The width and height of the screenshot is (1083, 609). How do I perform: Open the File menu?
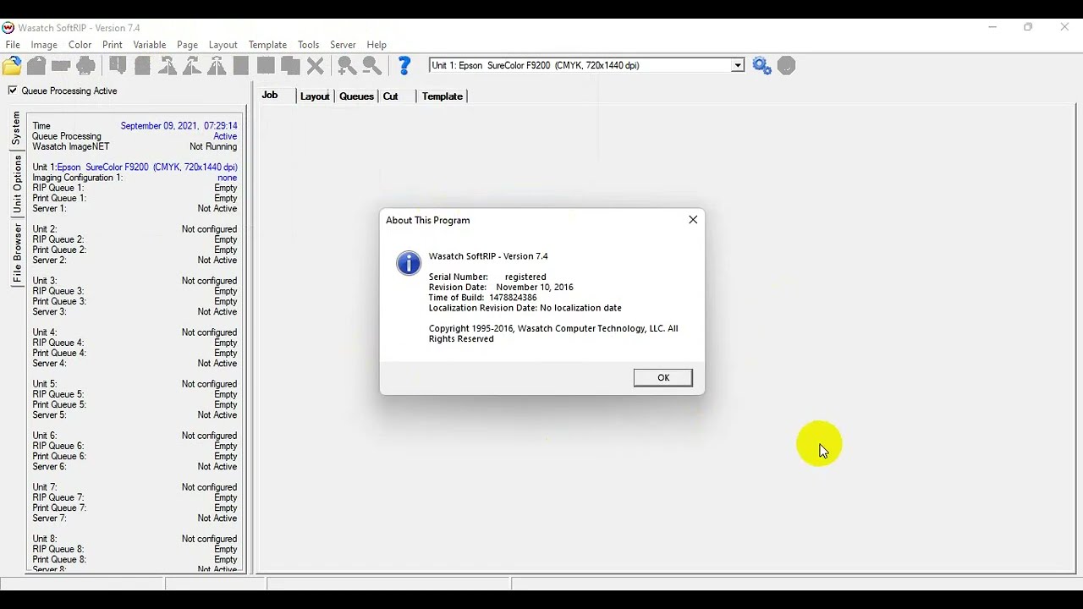click(13, 45)
